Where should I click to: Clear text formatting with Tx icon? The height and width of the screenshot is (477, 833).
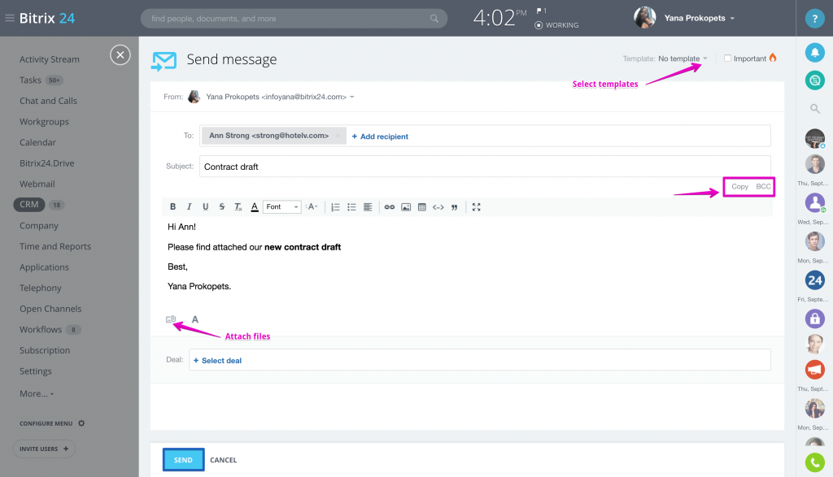click(x=238, y=207)
